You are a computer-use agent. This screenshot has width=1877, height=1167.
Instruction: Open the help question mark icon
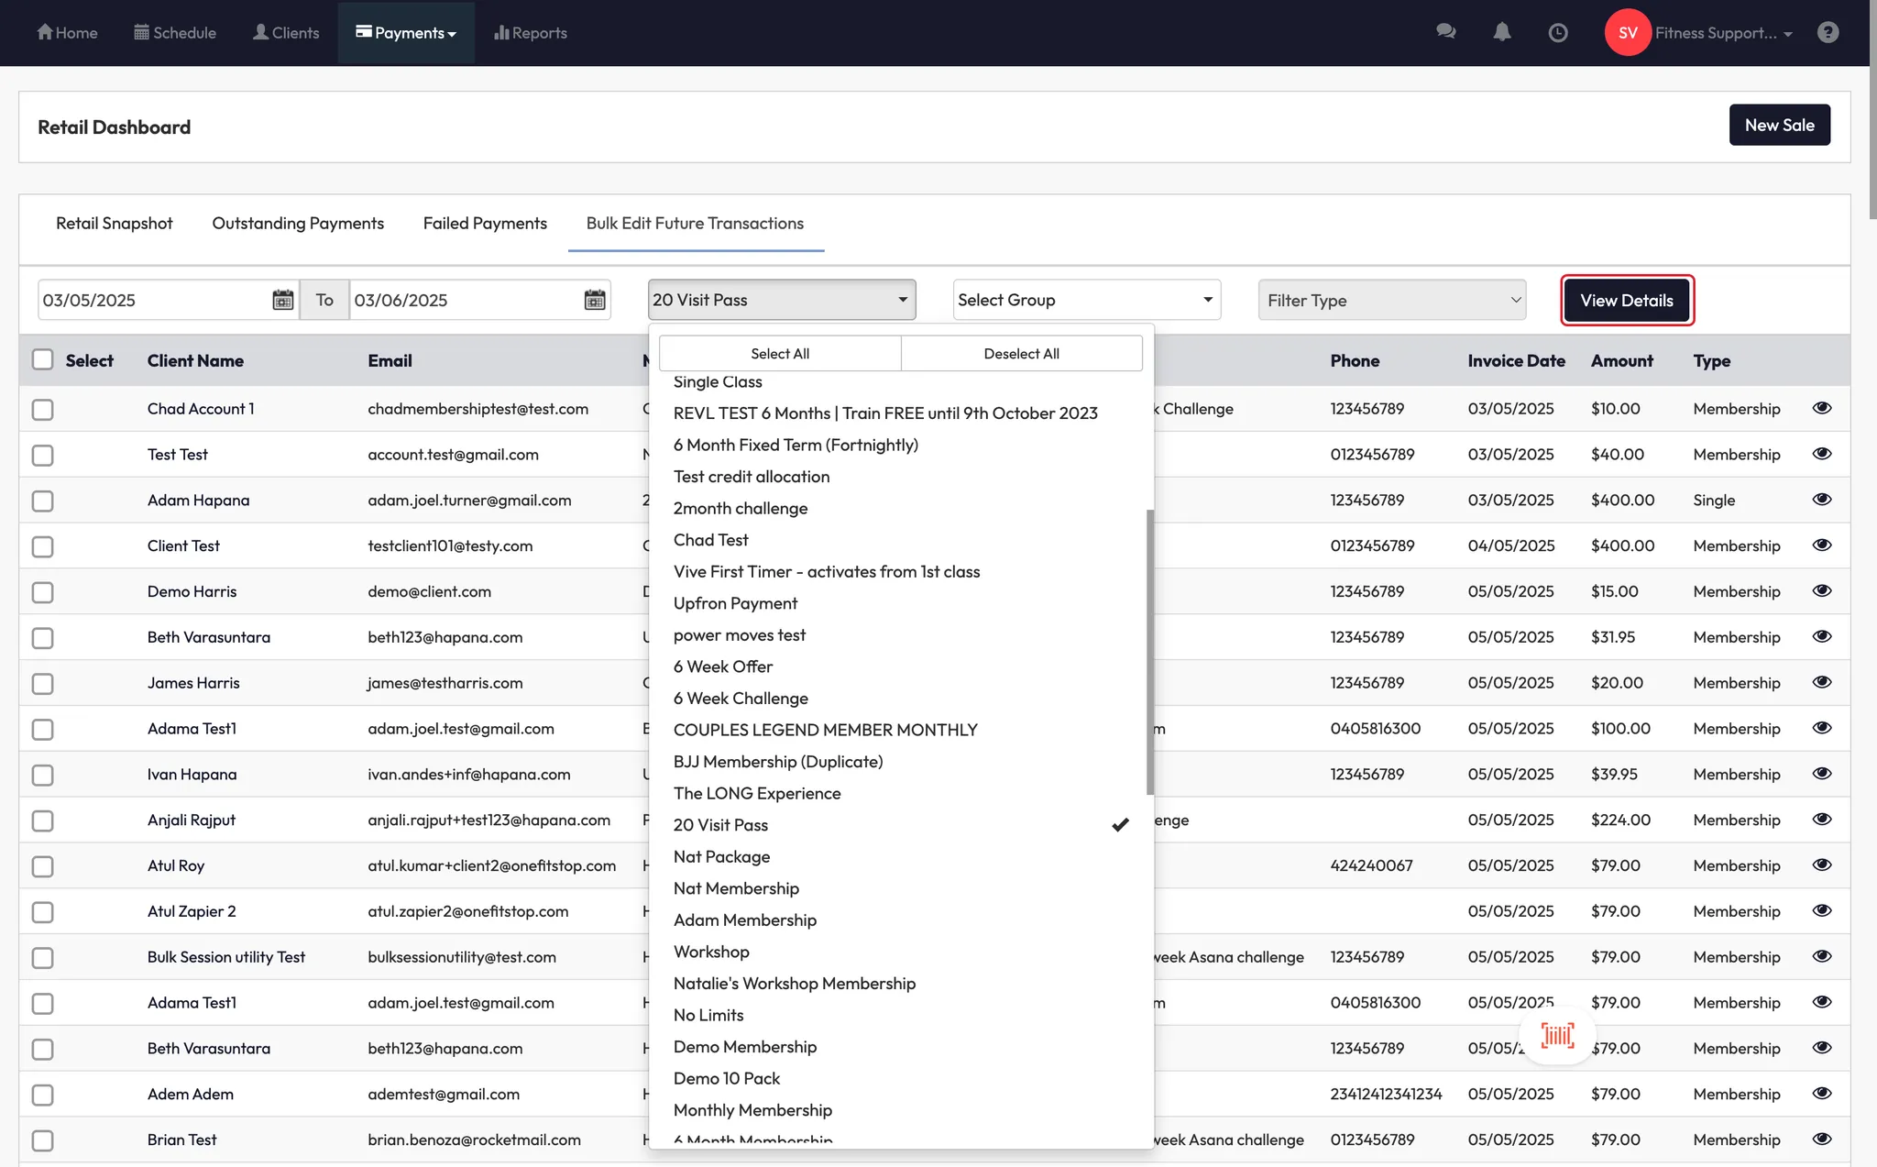click(1828, 33)
